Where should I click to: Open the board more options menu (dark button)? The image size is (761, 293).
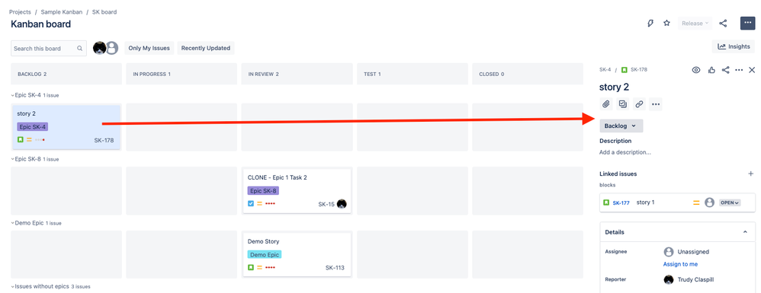[747, 24]
